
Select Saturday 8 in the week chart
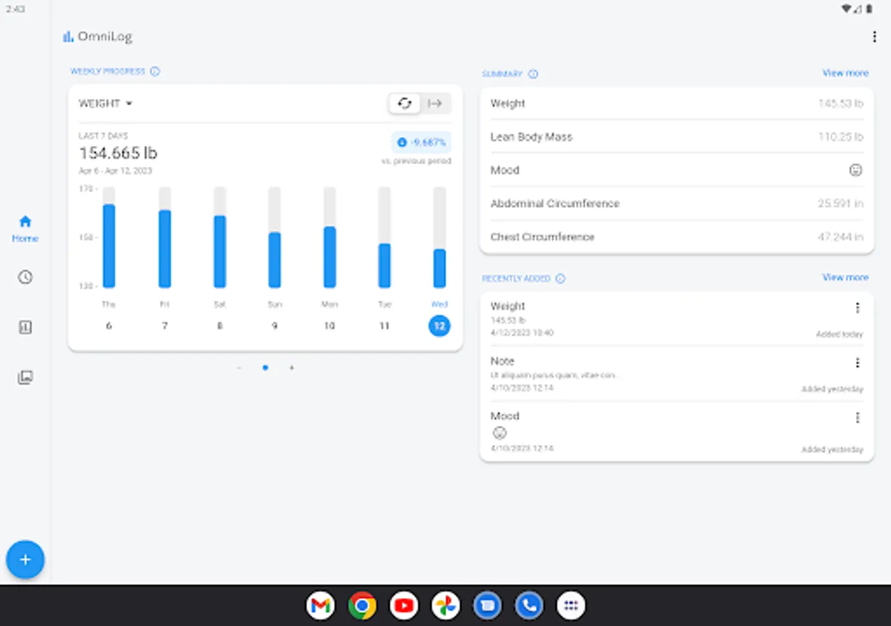219,326
